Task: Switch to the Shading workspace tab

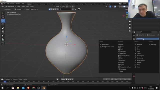Action: [x=66, y=4]
